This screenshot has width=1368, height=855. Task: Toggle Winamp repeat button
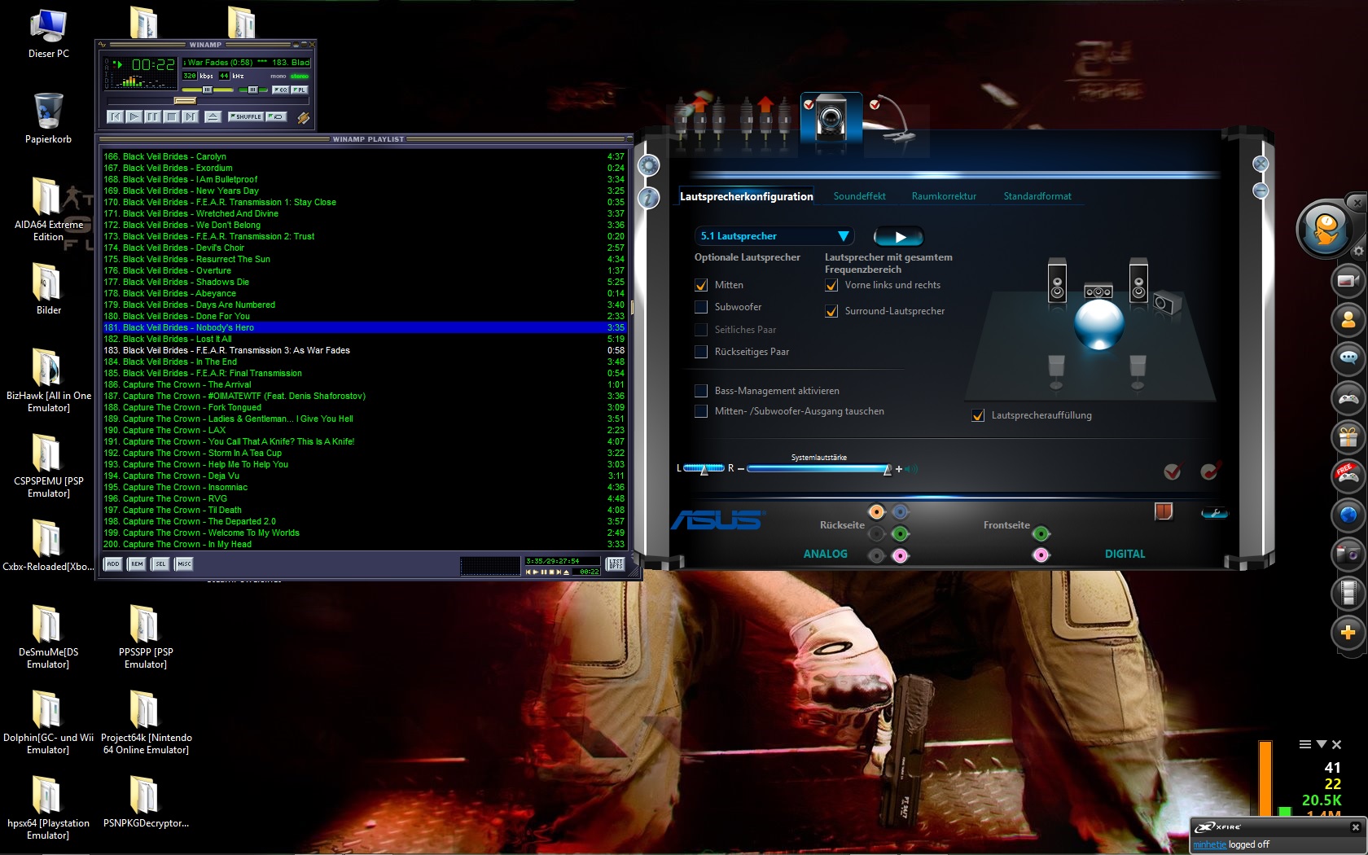tap(276, 116)
